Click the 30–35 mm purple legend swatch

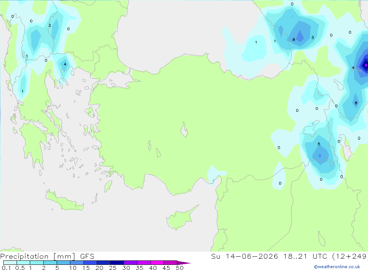tap(131, 263)
